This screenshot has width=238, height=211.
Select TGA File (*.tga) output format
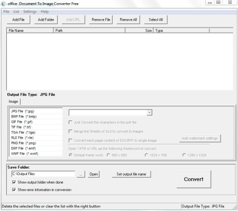click(36, 132)
